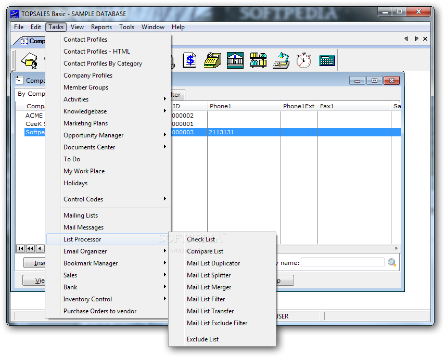Image resolution: width=445 pixels, height=357 pixels.
Task: Open To Do from Tasks menu
Action: point(108,159)
